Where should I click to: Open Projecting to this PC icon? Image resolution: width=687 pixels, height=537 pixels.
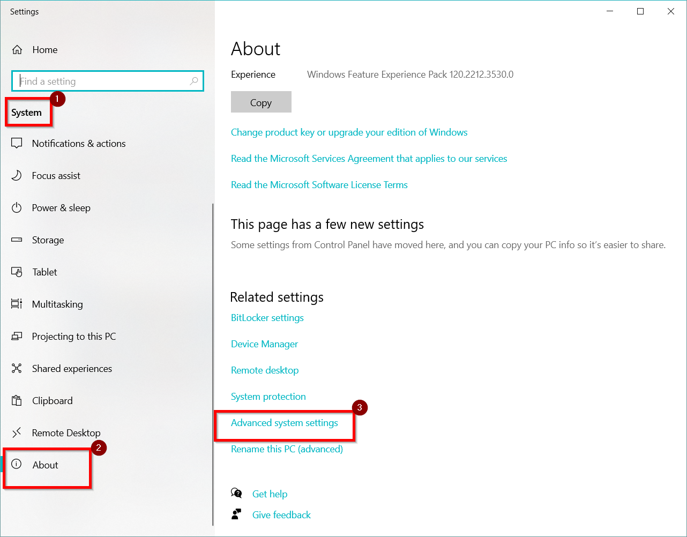(x=17, y=336)
